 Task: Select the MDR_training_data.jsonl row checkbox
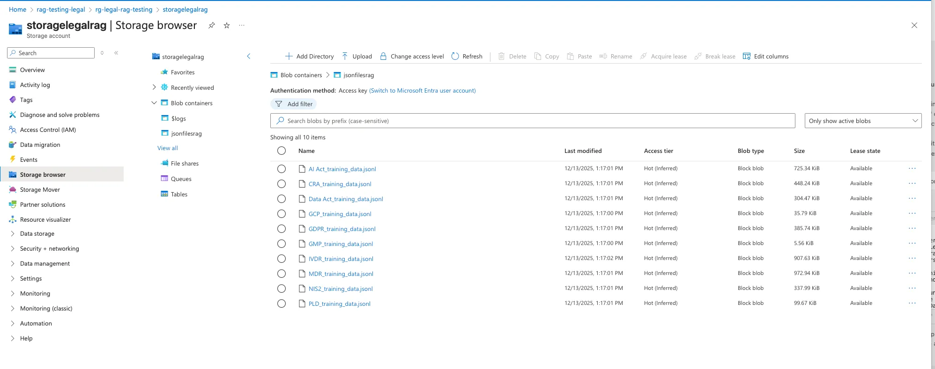(282, 274)
